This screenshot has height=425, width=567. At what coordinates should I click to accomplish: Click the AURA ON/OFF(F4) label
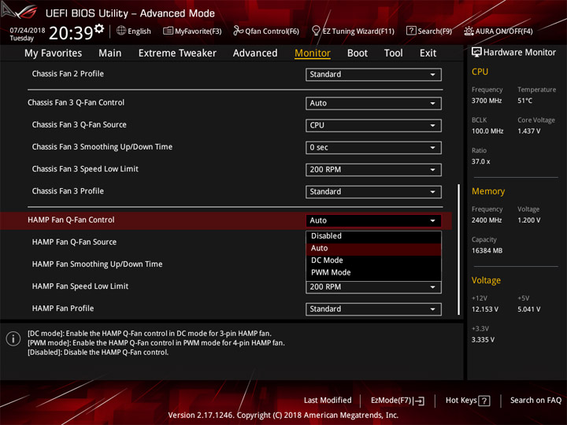click(x=504, y=31)
